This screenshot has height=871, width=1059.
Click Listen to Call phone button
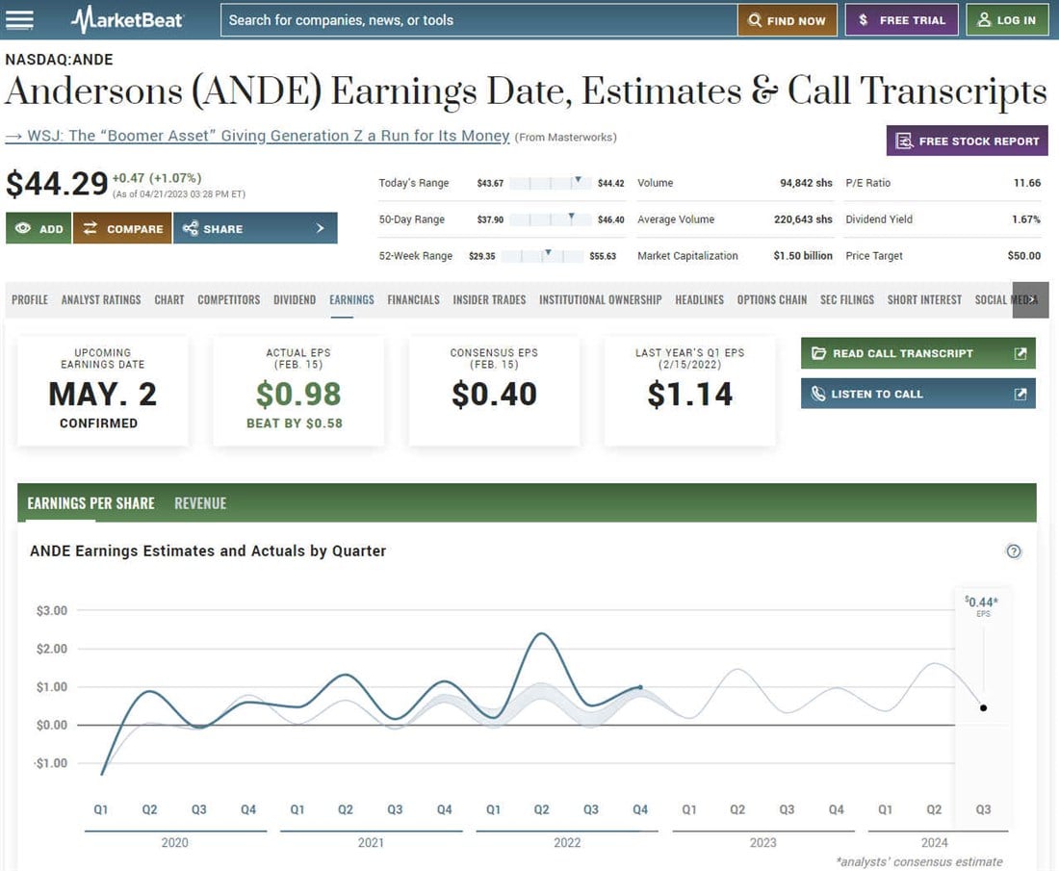[x=917, y=394]
